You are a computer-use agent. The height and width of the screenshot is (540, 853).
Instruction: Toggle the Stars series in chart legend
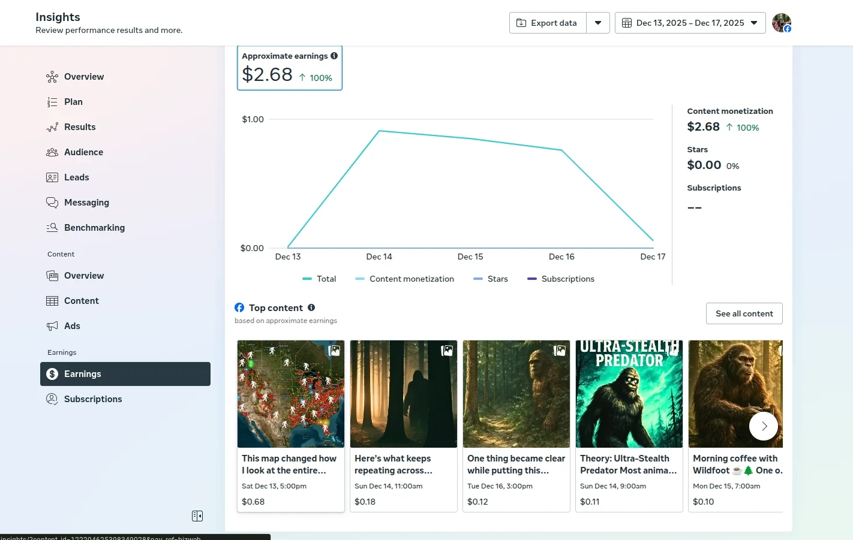(491, 279)
